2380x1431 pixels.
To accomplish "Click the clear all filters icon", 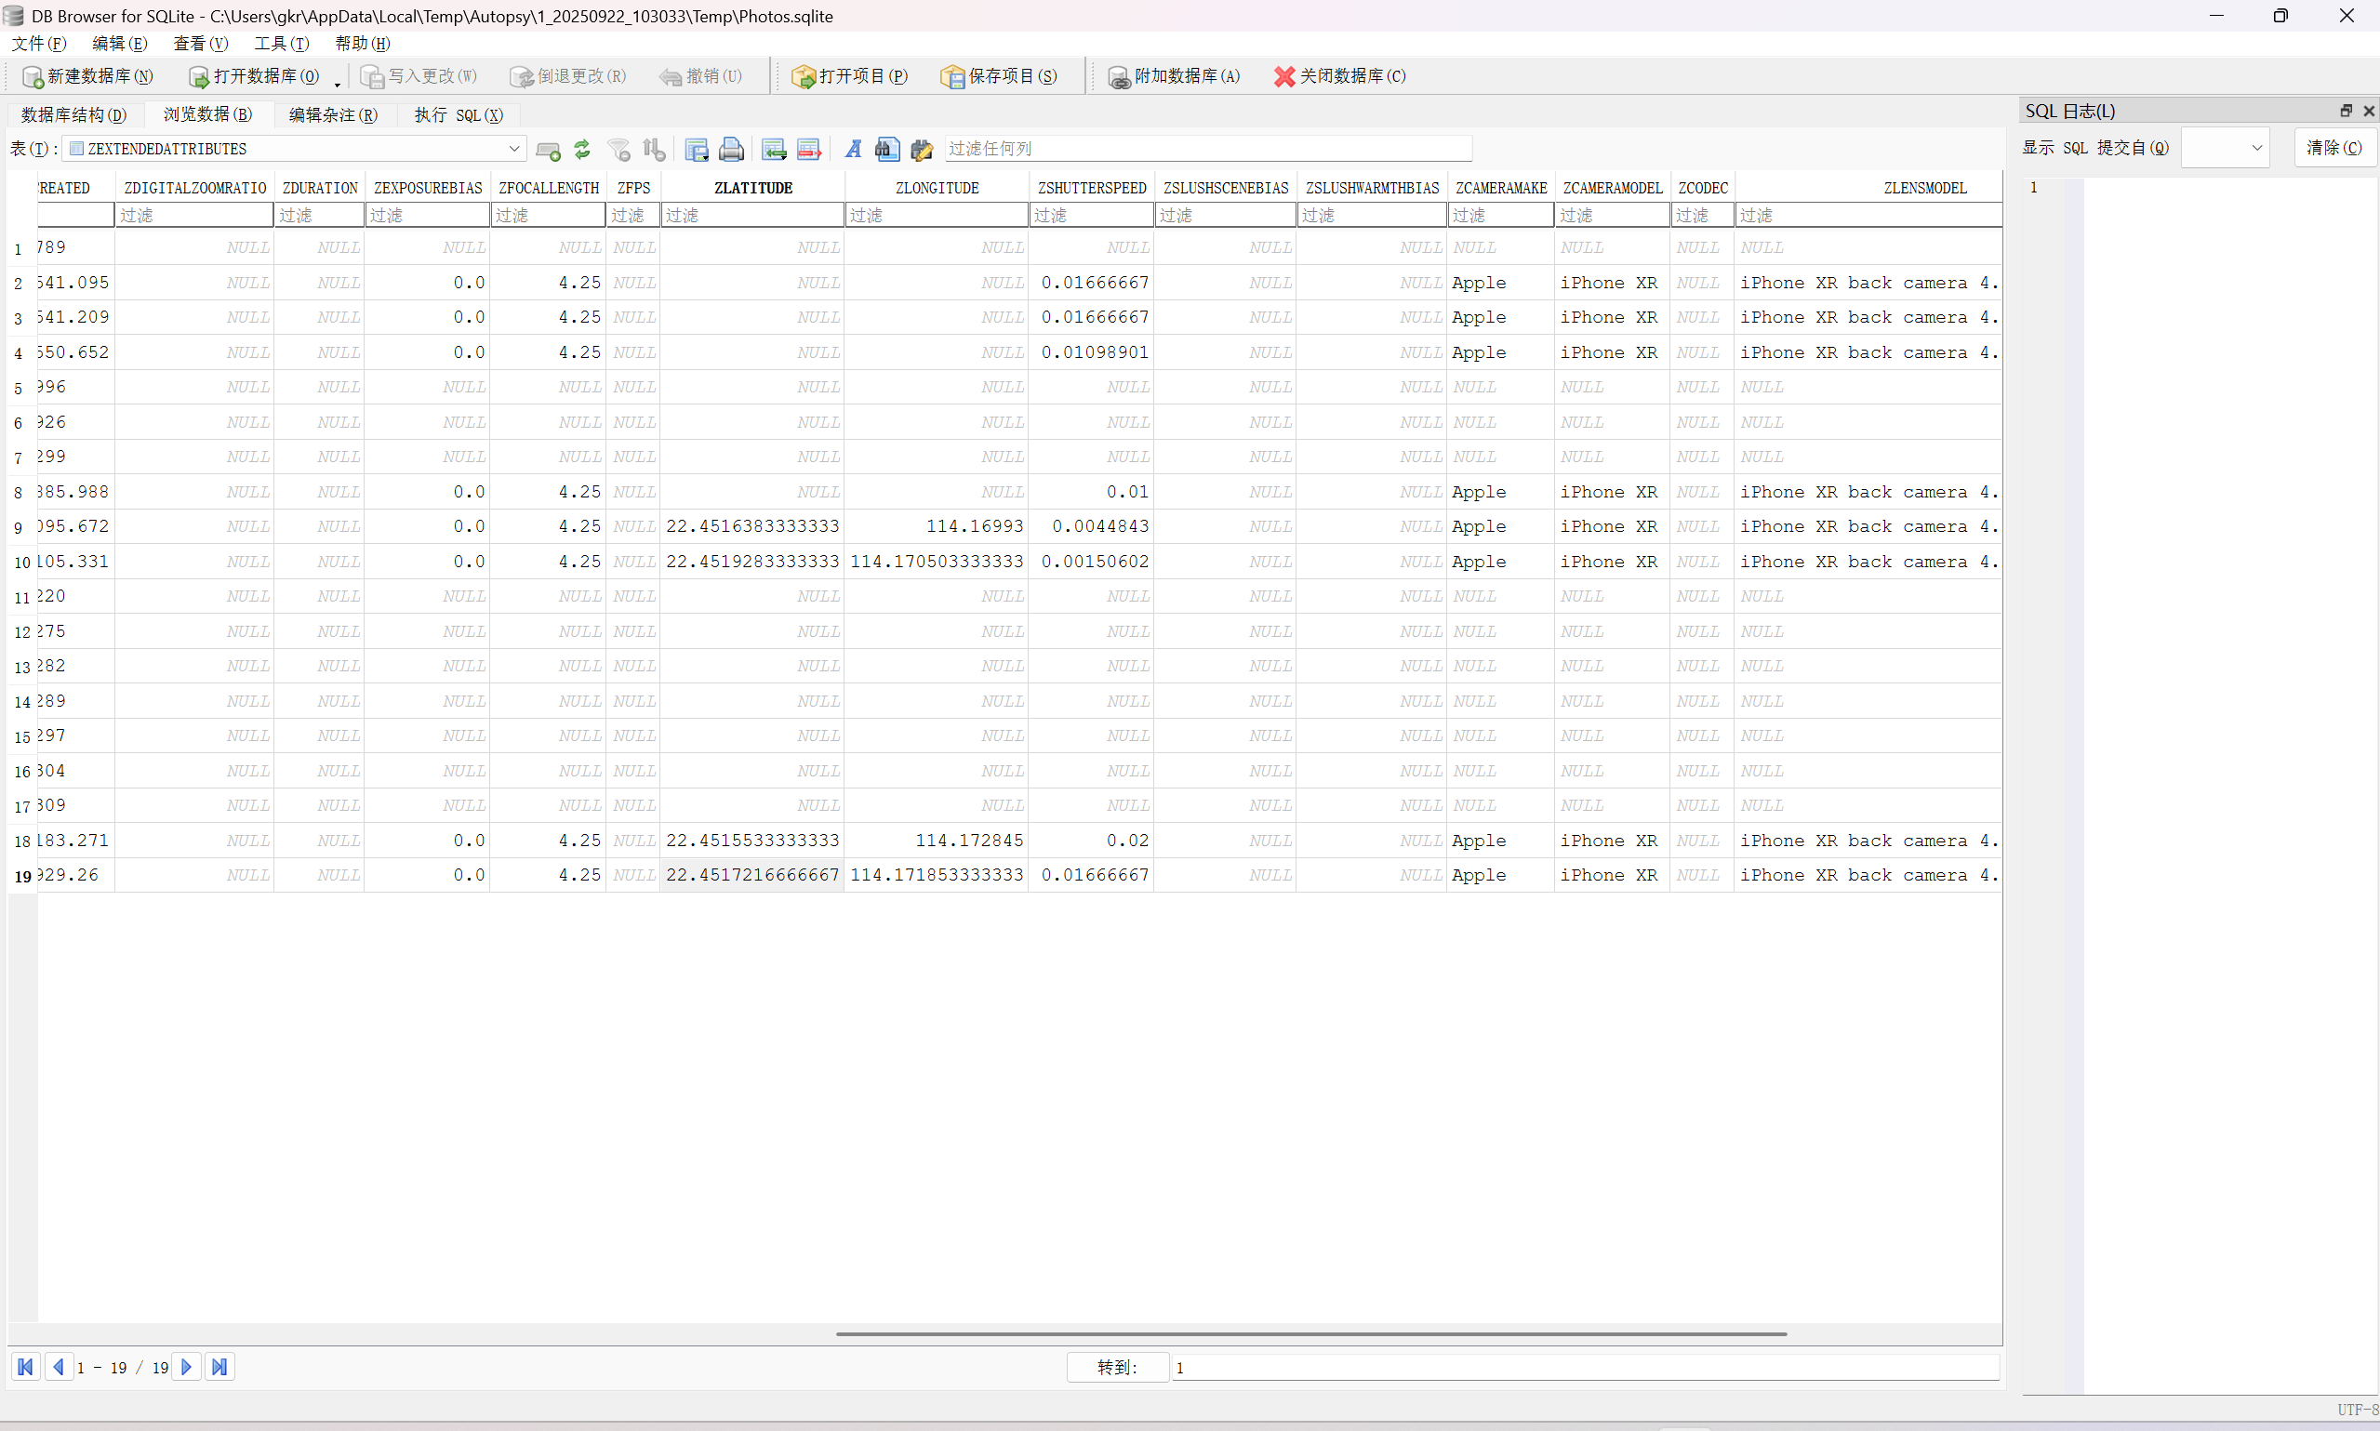I will click(619, 150).
